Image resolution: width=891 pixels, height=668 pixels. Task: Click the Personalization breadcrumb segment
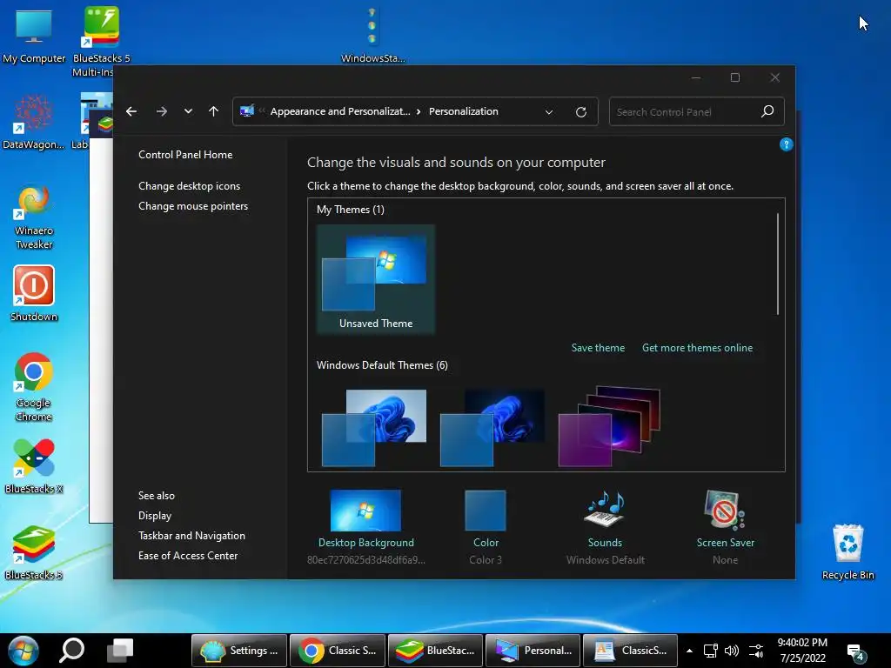tap(463, 111)
